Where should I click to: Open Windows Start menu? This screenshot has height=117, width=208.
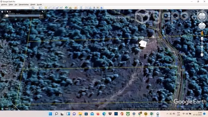pos(50,114)
